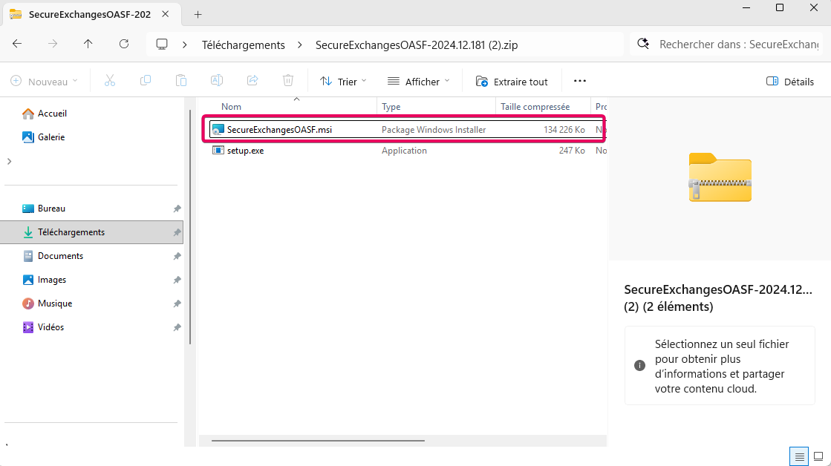Refresh the current folder view
The width and height of the screenshot is (831, 466).
(124, 44)
